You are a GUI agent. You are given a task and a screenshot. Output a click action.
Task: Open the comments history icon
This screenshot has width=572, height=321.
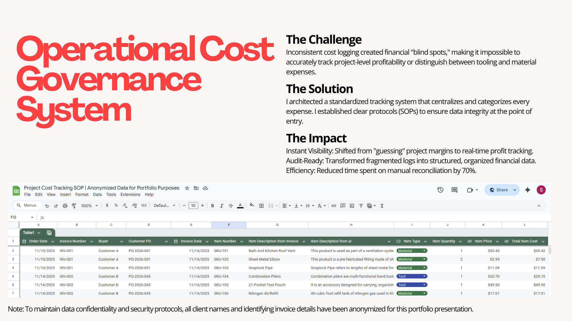454,190
